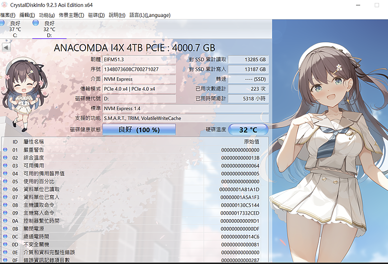Click status dot for attribute 0C 總通電時間
Viewport: 388px width, 264px height.
(x=5, y=237)
